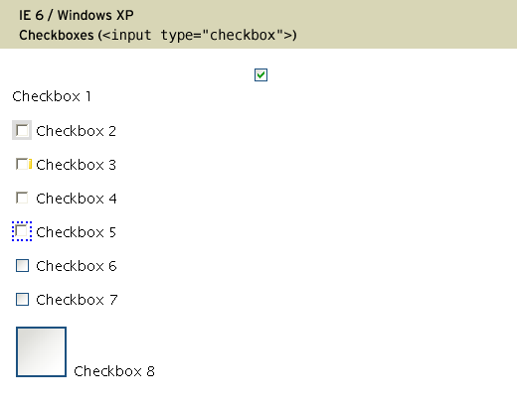
Task: Tick the Checkbox 2 box with gray padding
Action: pos(22,130)
